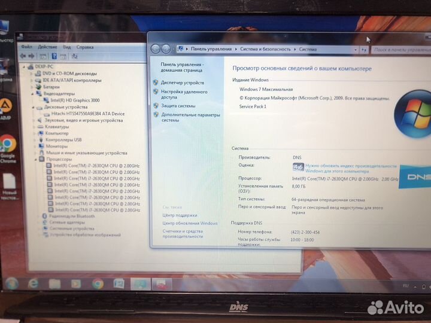Viewport: 431px width, 323px height.
Task: Expand DVD и CD-ROM дисководы node
Action: pyautogui.click(x=31, y=74)
